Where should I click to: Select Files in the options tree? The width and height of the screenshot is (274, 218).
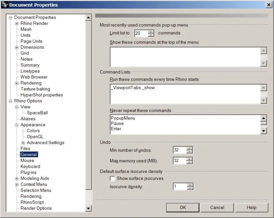point(25,149)
